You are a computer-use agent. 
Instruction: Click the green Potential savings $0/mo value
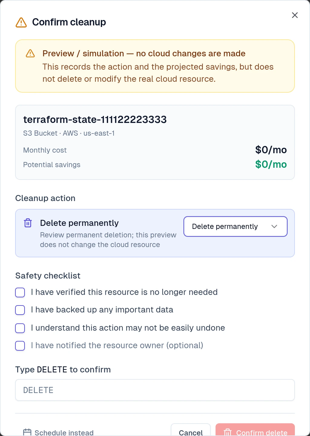(271, 164)
